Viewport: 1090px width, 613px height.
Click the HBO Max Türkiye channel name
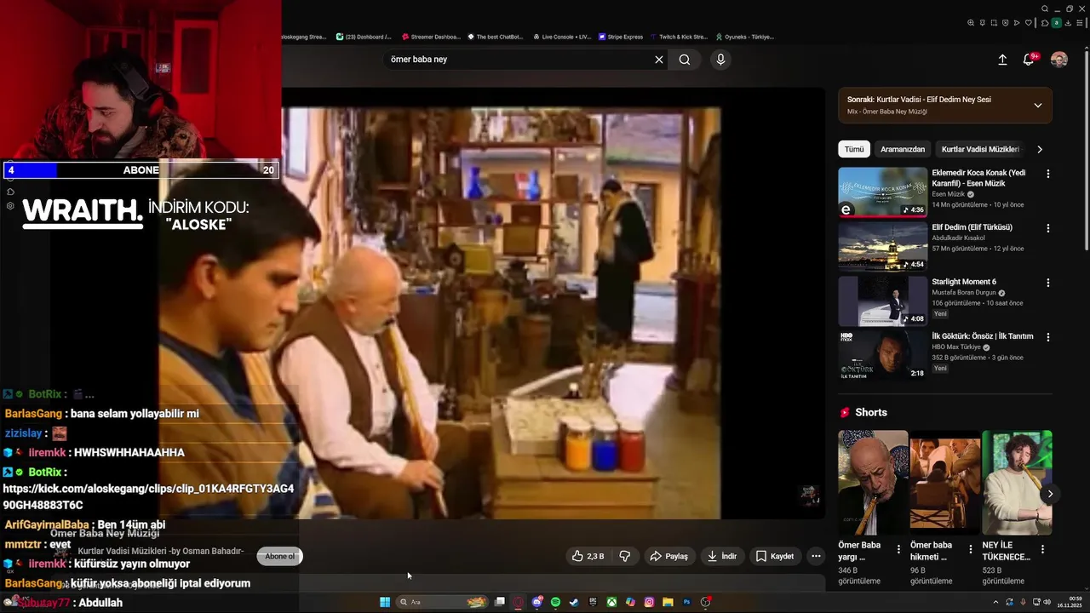point(957,347)
